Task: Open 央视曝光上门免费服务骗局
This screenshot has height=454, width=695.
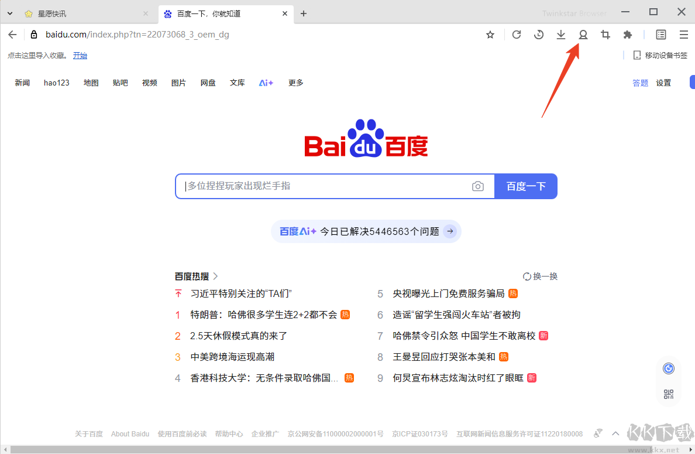Action: tap(449, 294)
